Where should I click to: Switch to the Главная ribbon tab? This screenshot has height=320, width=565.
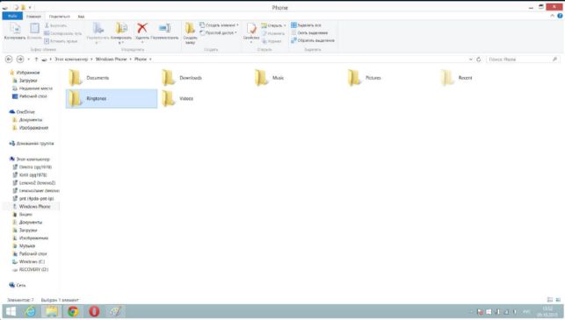[33, 17]
